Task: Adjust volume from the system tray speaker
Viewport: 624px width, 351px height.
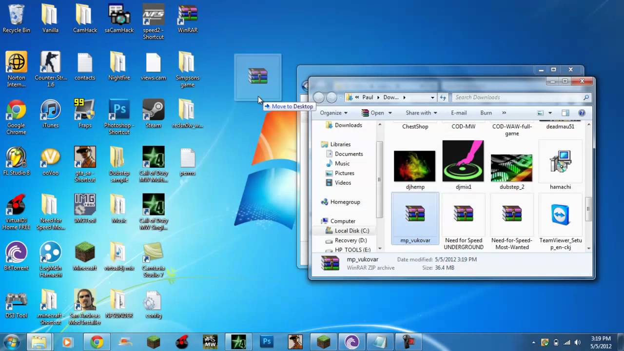Action: click(x=578, y=342)
